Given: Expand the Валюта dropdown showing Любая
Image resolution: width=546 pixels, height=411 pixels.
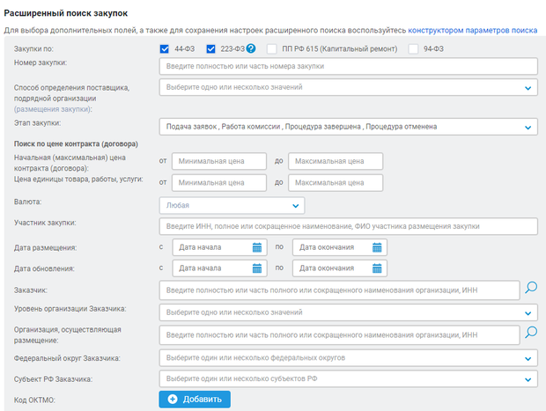Looking at the screenshot, I should pyautogui.click(x=294, y=206).
